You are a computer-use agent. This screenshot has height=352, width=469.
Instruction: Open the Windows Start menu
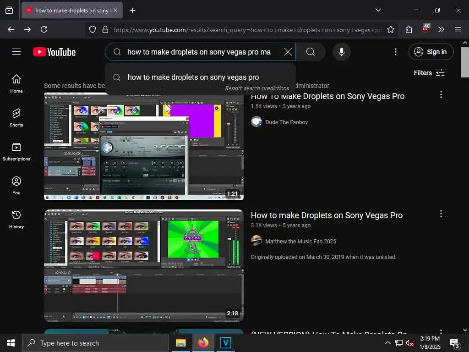coord(11,343)
